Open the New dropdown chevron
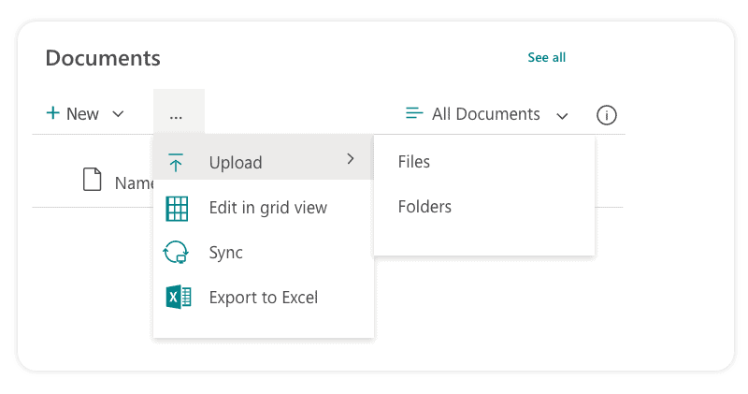The height and width of the screenshot is (394, 748). pos(118,114)
